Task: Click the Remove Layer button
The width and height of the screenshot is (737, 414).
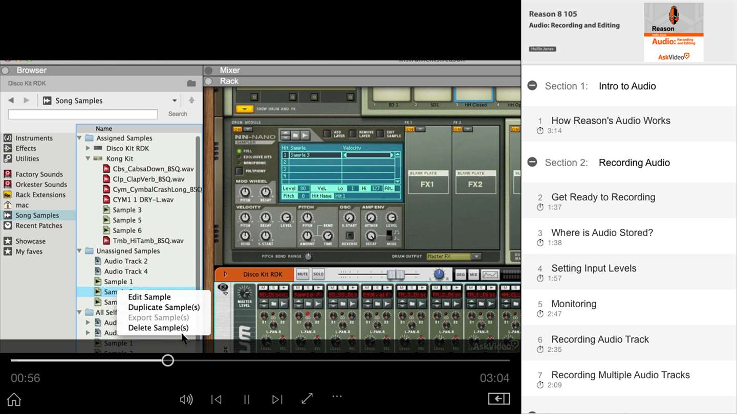Action: pos(353,134)
